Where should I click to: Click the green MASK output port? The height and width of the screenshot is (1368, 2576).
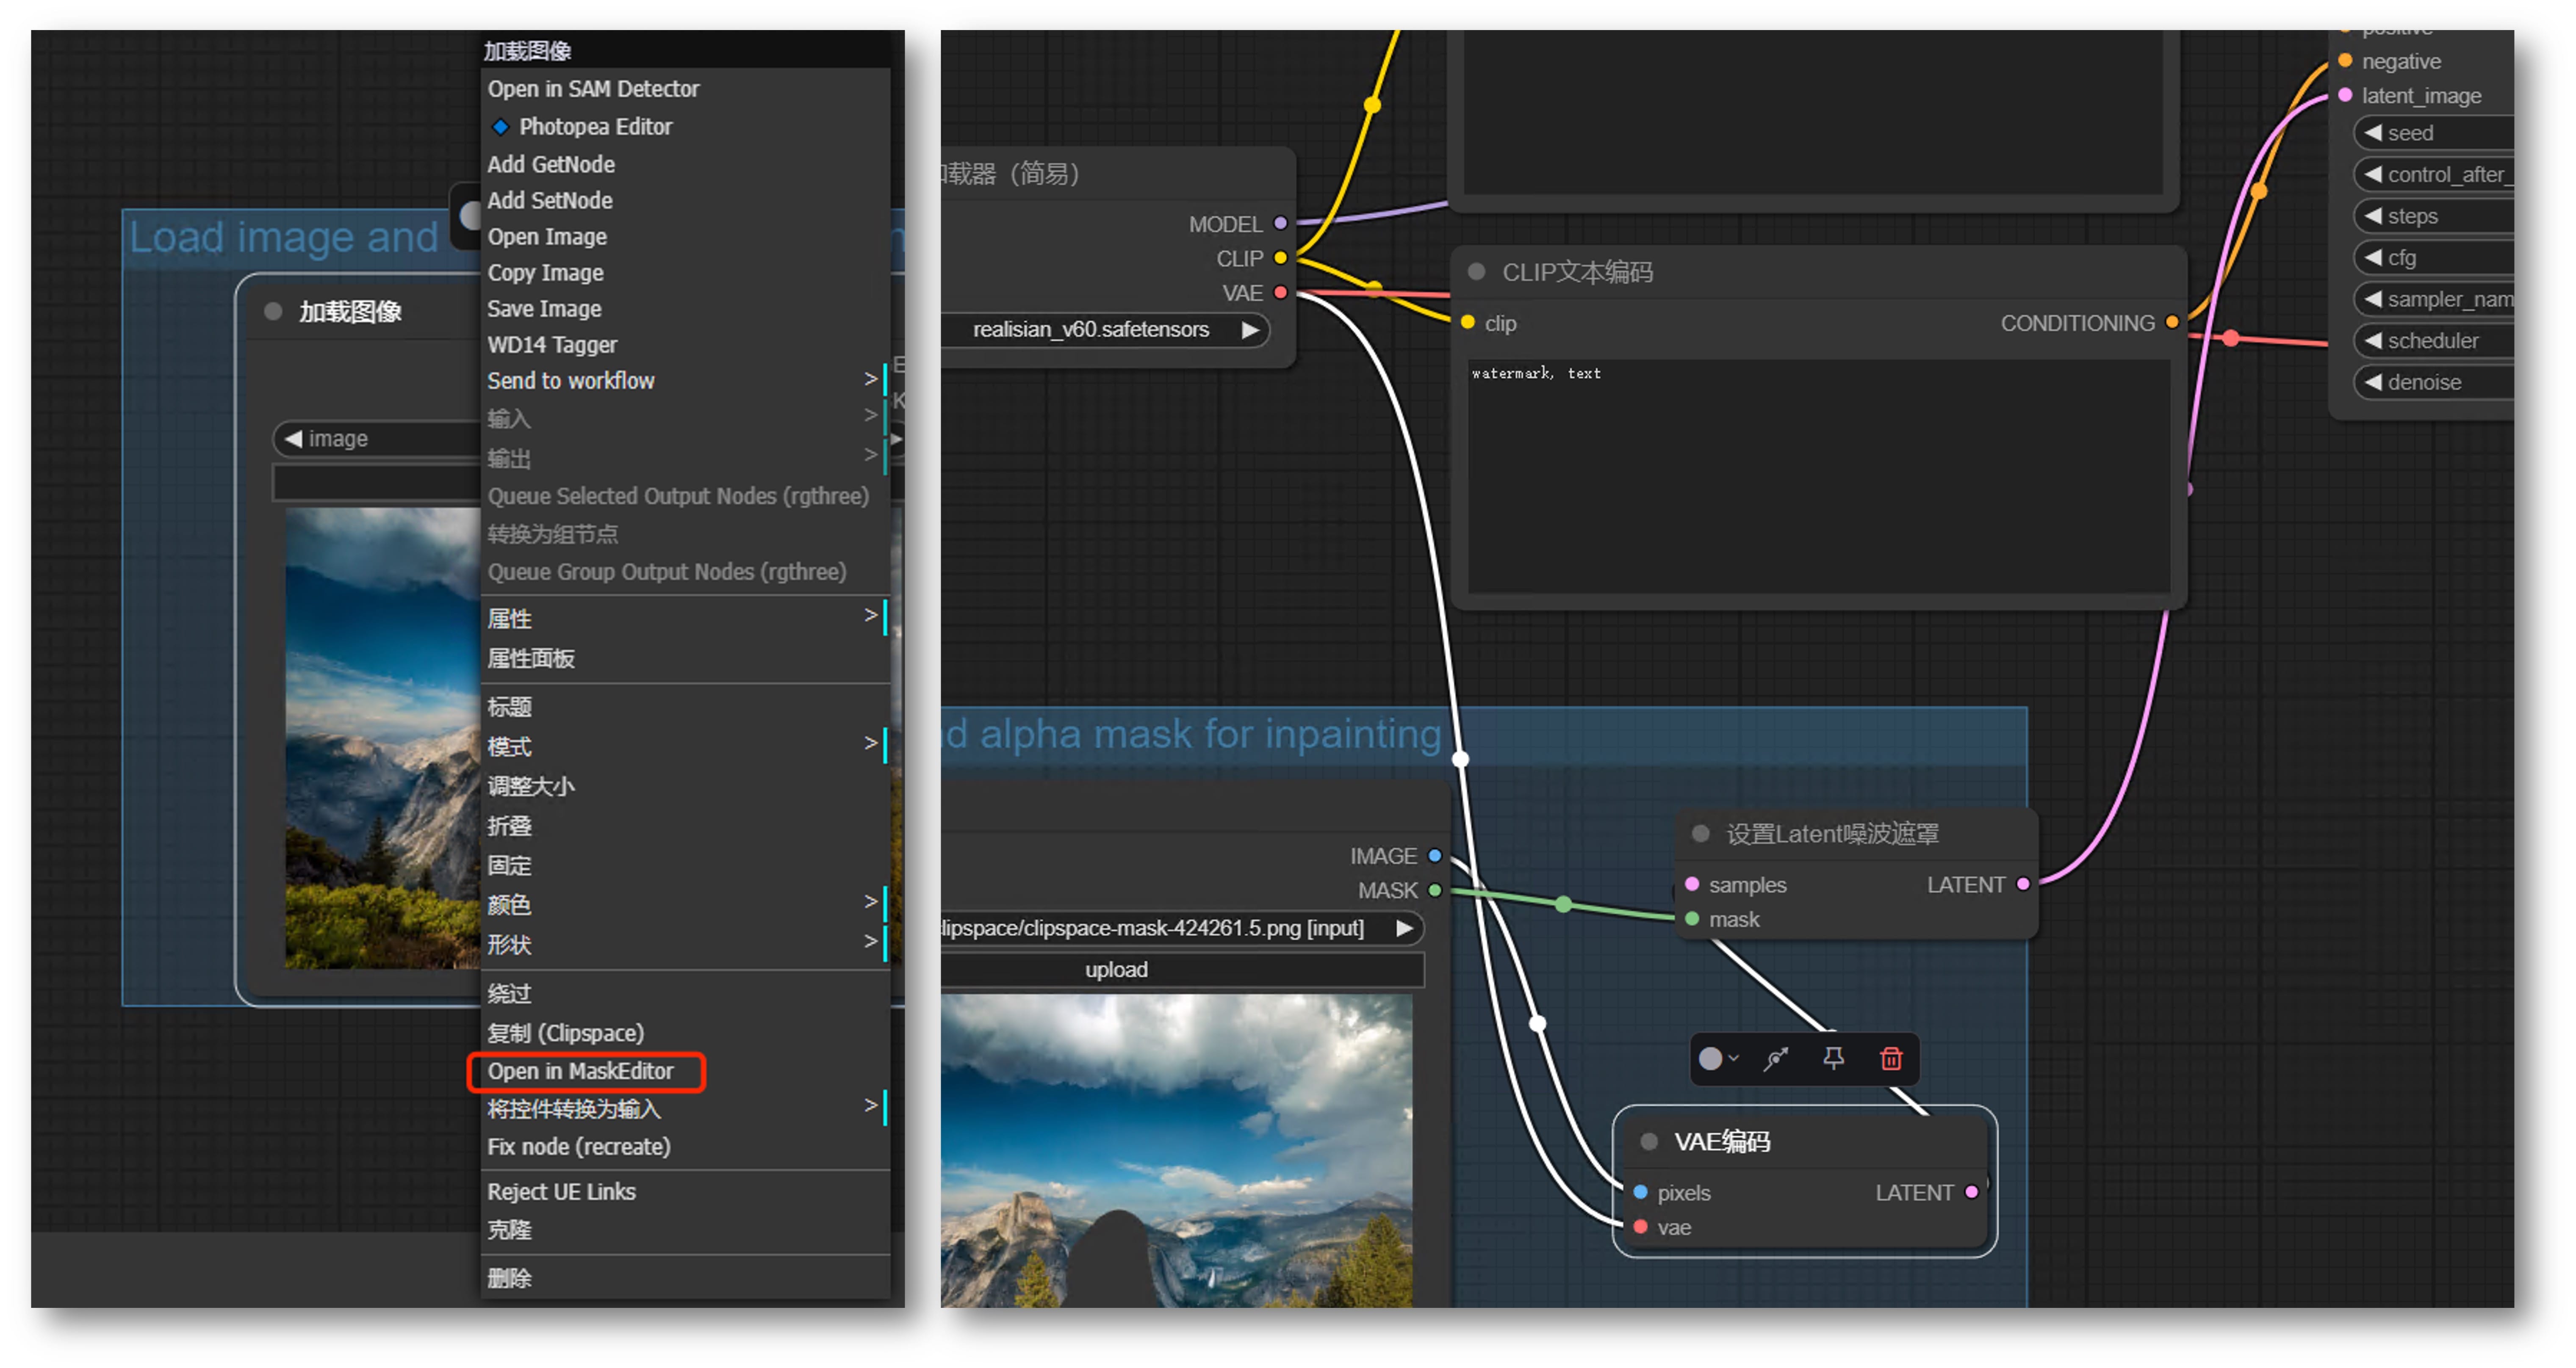[x=1435, y=889]
